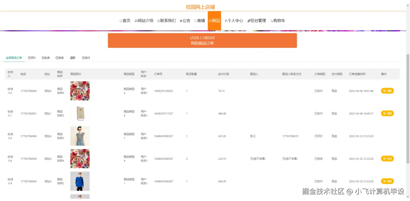Select the person icon next to 个人中心

[226, 20]
